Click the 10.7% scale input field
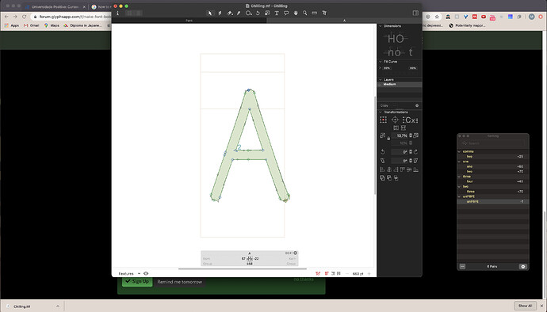 click(400, 135)
